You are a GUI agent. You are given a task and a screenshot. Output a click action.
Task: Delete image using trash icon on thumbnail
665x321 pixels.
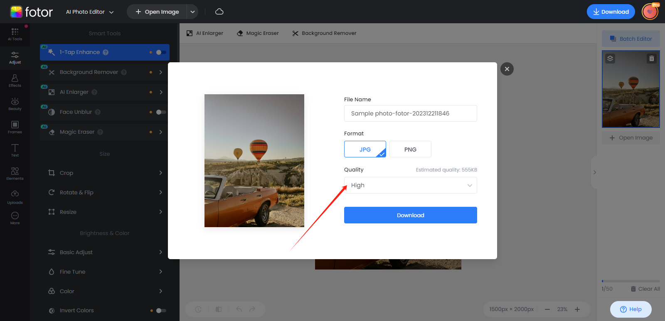(x=651, y=59)
